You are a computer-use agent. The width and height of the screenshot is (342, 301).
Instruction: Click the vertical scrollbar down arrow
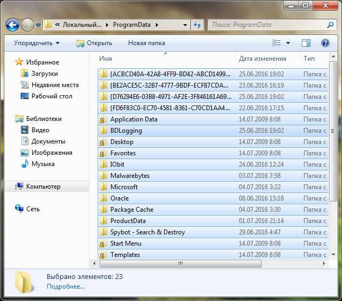coord(333,254)
